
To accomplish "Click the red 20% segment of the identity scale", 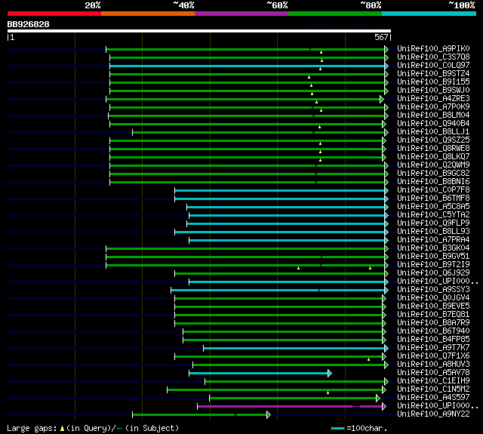I will (54, 14).
